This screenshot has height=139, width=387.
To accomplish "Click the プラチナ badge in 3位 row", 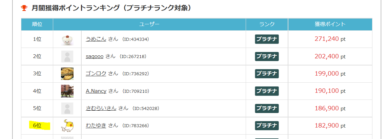I will point(267,74).
